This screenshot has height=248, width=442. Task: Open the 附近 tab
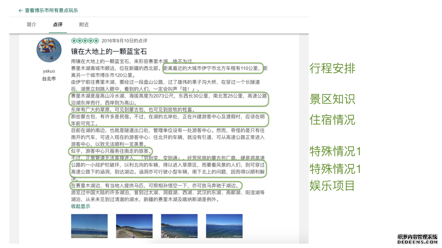click(x=84, y=24)
